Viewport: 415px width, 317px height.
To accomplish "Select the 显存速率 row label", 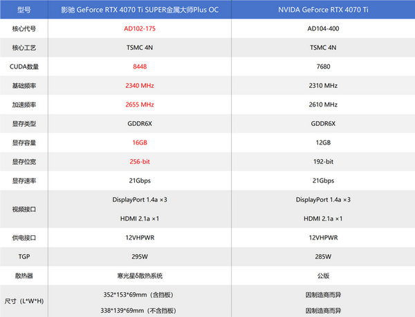I will tap(23, 181).
